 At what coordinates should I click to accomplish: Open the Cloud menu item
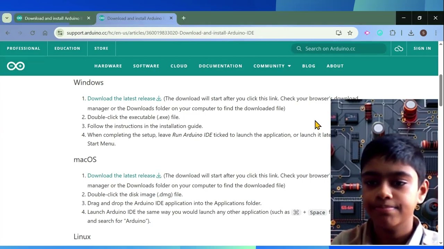coord(179,66)
